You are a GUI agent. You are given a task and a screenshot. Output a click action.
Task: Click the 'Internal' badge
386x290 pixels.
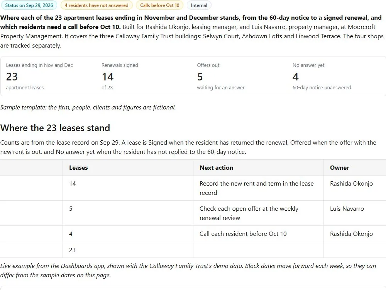pyautogui.click(x=199, y=5)
